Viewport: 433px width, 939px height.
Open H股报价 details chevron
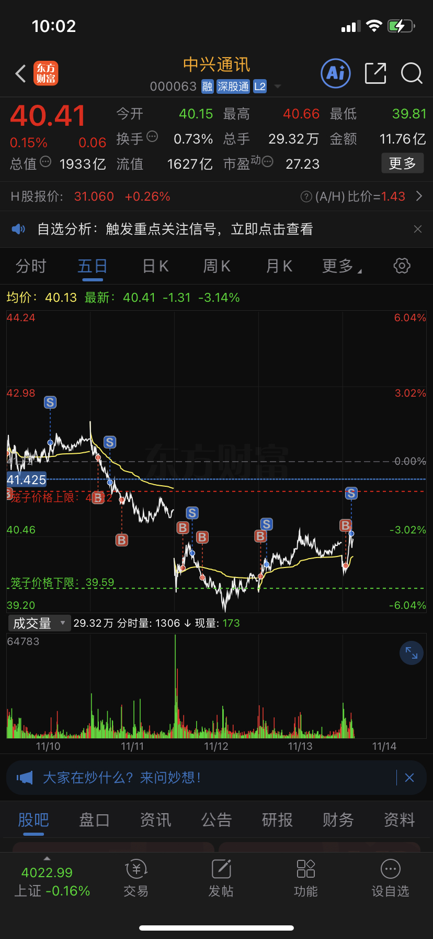pos(419,196)
